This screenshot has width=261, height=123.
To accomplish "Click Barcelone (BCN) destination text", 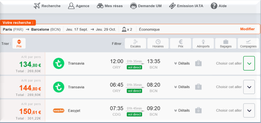I will point(46,30).
